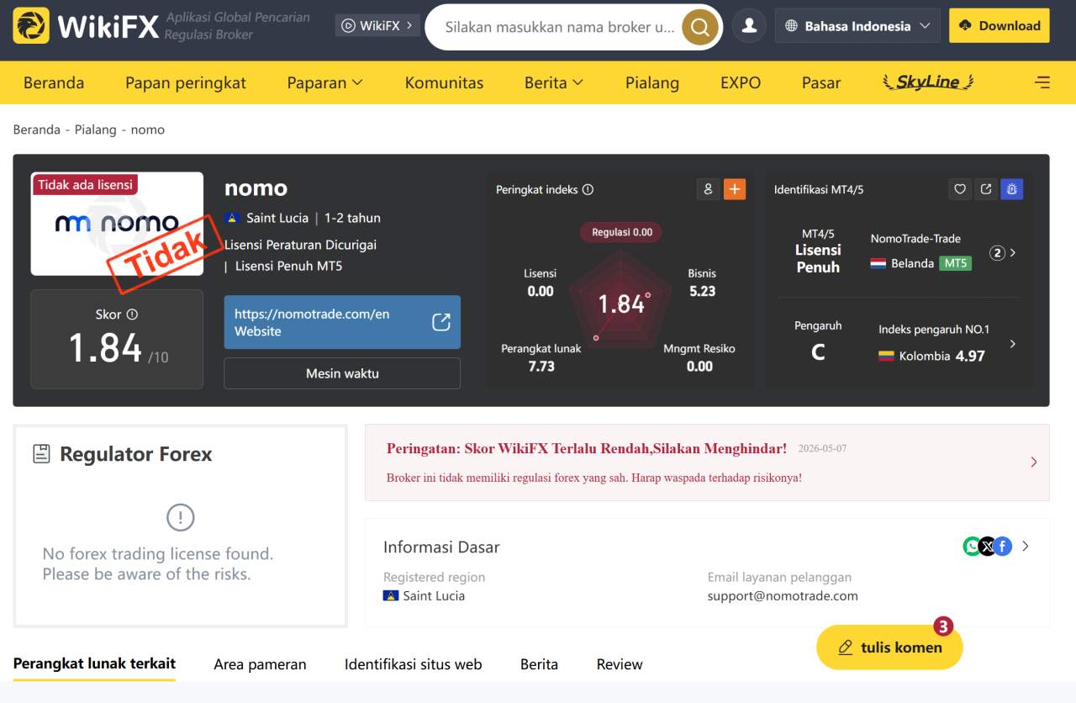Expand the warning banner arrow
Image resolution: width=1076 pixels, height=703 pixels.
[1034, 462]
